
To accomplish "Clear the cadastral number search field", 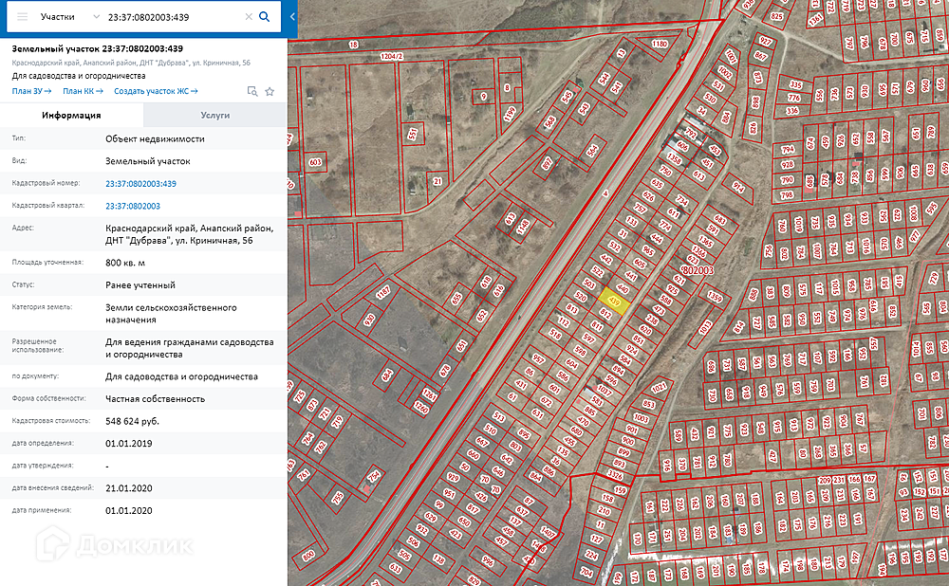I will (x=249, y=17).
